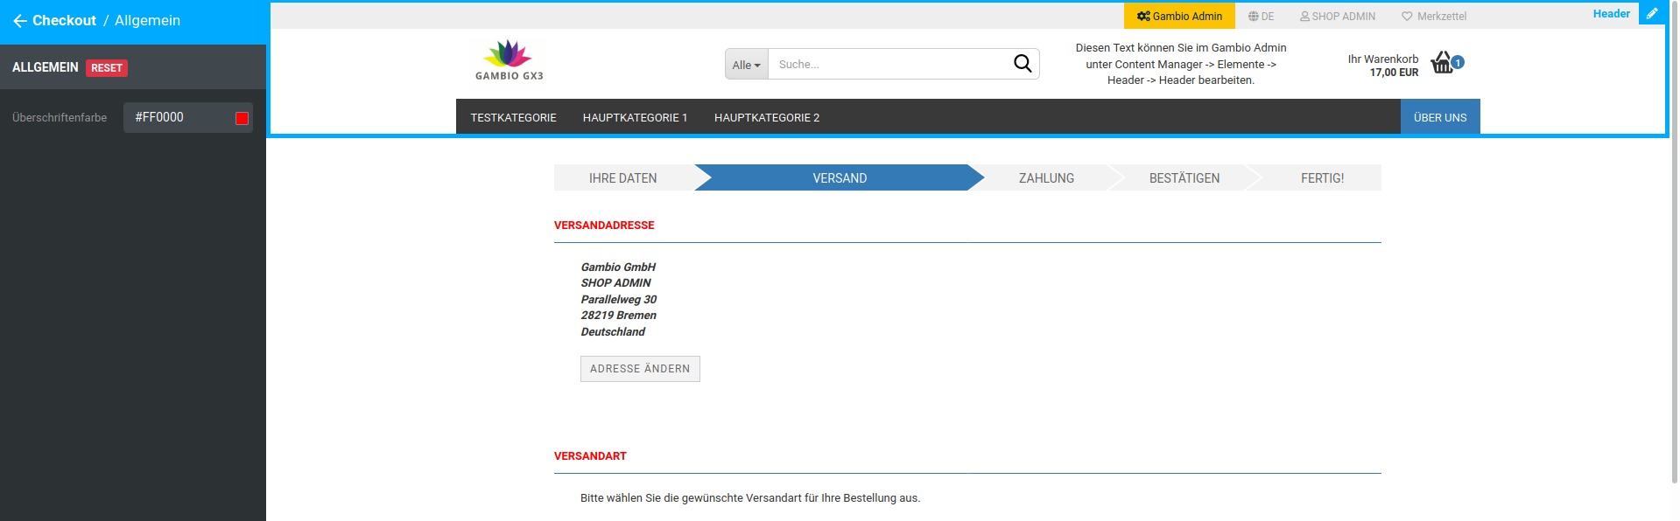The width and height of the screenshot is (1680, 521).
Task: Click the Gambio Admin gears button
Action: pyautogui.click(x=1178, y=17)
